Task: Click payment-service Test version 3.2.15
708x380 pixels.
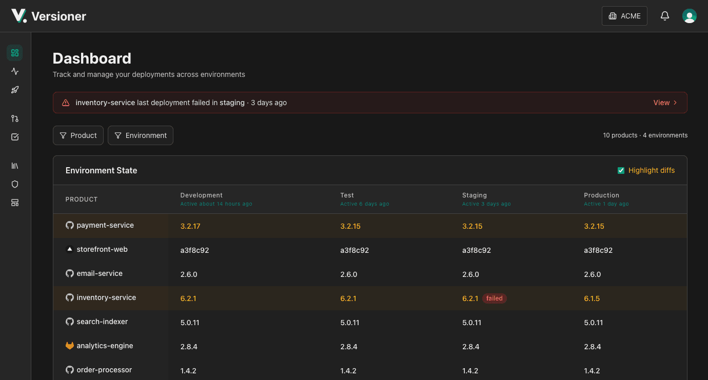Action: (350, 226)
